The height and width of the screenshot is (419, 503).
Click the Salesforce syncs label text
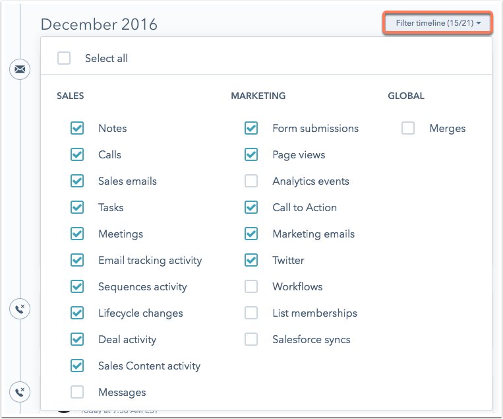point(311,340)
